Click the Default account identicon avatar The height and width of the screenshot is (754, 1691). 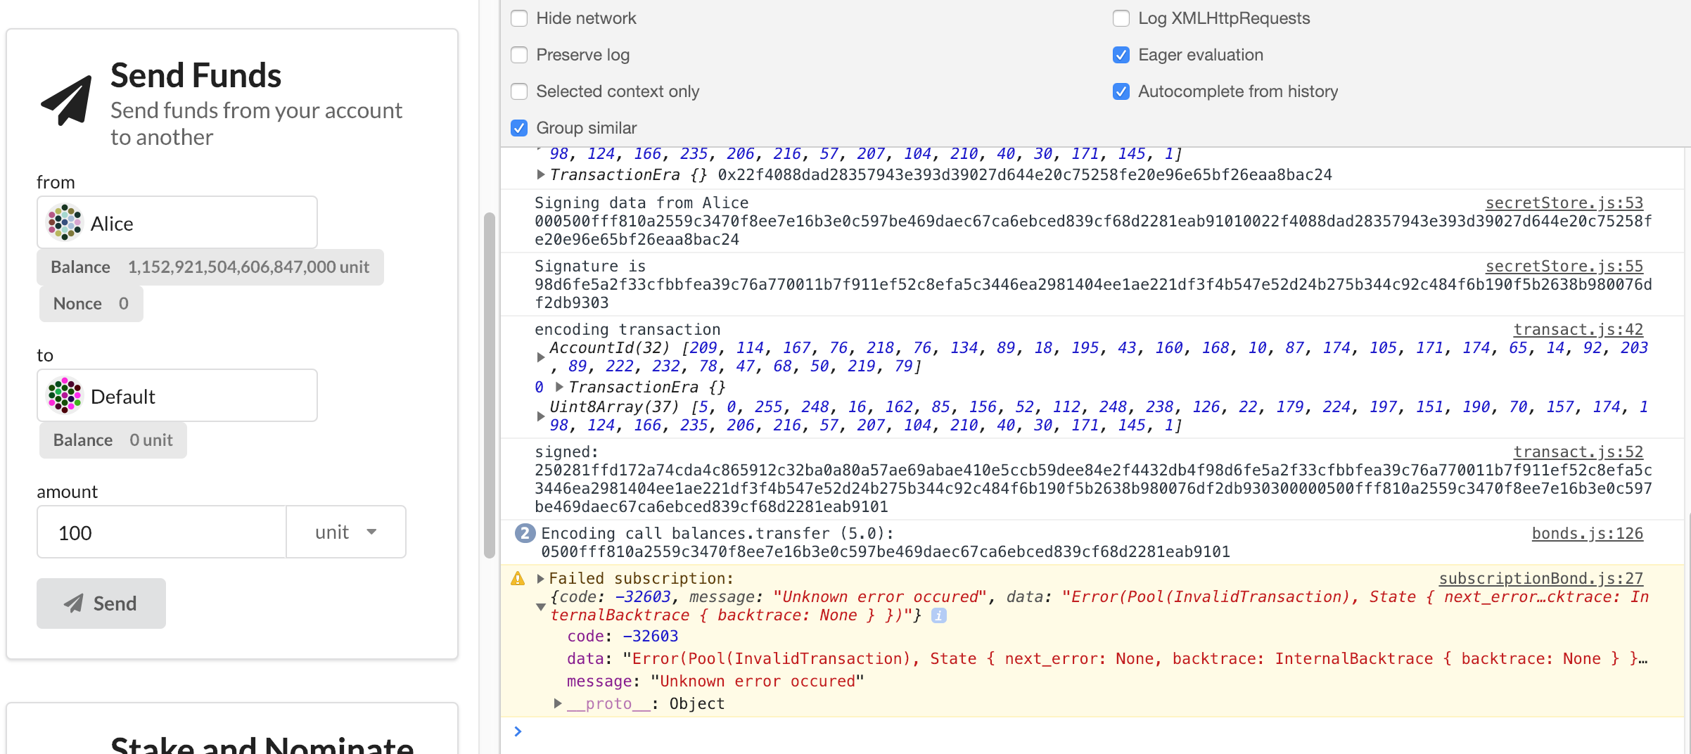pos(65,395)
